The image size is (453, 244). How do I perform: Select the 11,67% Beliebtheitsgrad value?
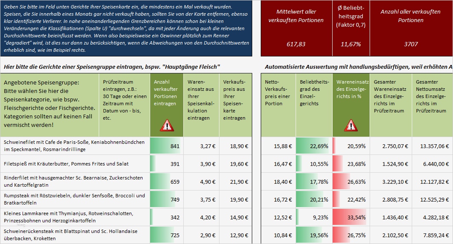pyautogui.click(x=351, y=44)
